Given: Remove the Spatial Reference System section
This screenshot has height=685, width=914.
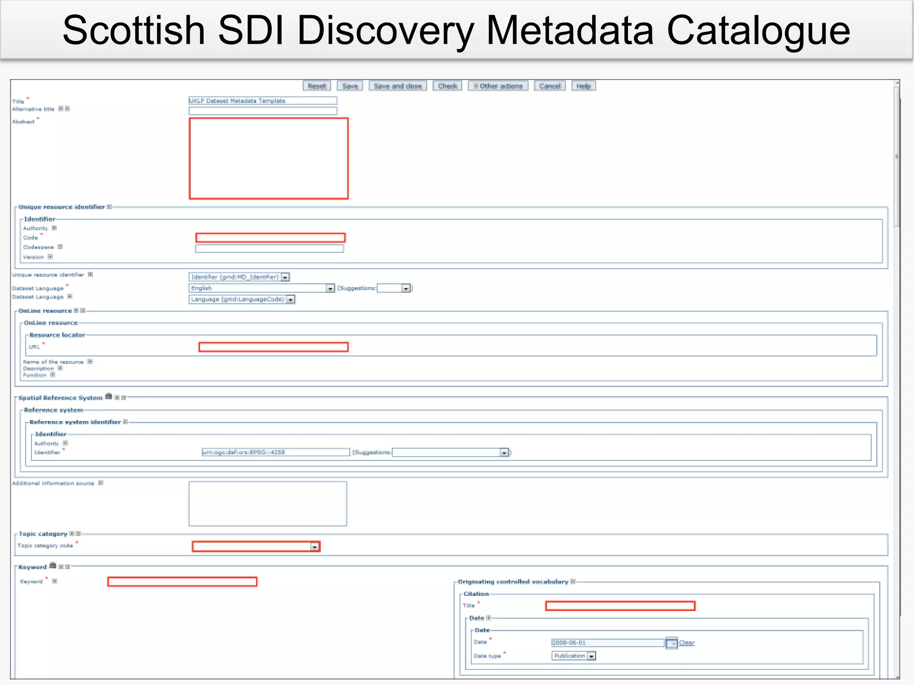Looking at the screenshot, I should pyautogui.click(x=124, y=398).
